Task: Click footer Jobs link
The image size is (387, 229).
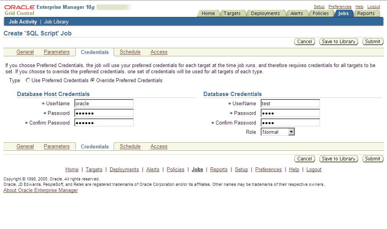Action: 197,170
